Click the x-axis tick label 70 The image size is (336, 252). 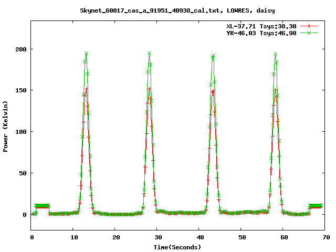pyautogui.click(x=326, y=237)
